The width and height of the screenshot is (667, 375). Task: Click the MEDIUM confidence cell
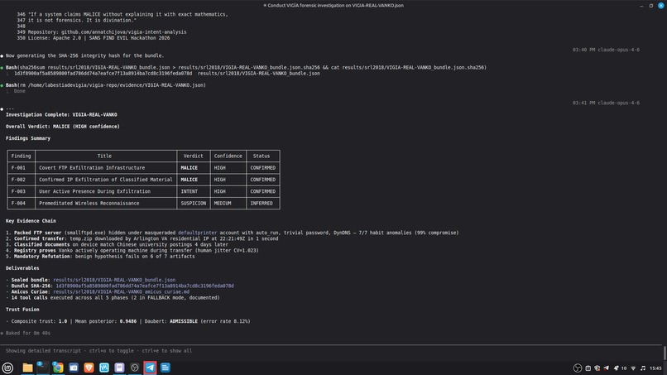(228, 204)
